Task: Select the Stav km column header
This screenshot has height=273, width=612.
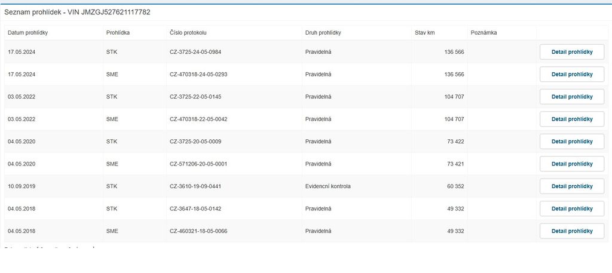Action: (425, 32)
